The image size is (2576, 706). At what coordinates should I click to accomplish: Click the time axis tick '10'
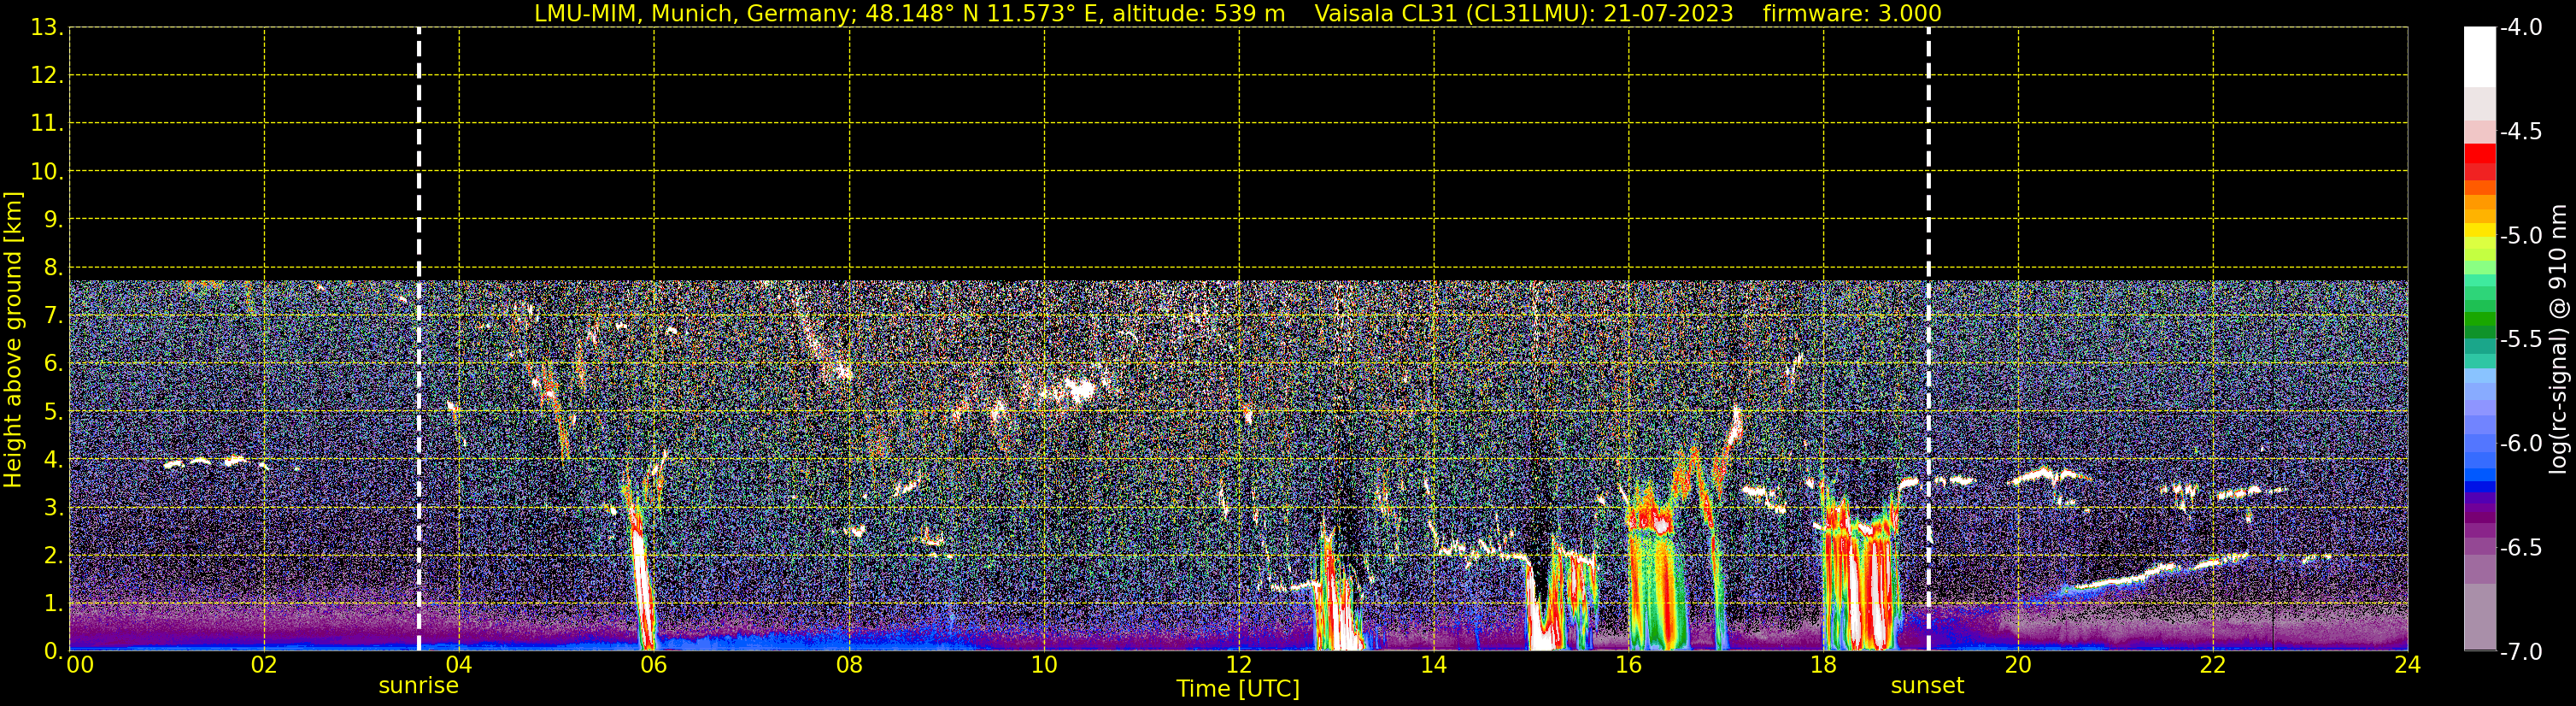coord(1044,665)
